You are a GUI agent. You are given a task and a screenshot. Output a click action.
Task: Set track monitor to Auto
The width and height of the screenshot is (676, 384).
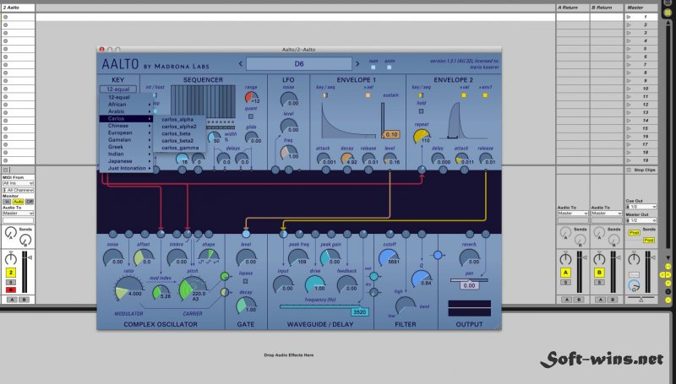[x=18, y=202]
